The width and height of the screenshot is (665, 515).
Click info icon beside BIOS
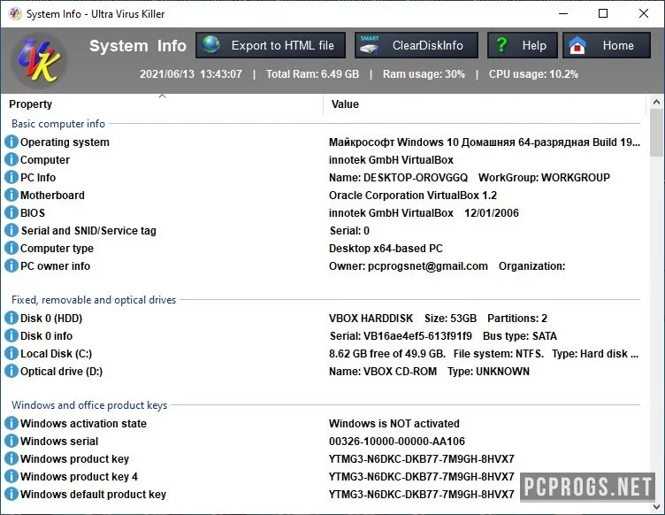(11, 213)
